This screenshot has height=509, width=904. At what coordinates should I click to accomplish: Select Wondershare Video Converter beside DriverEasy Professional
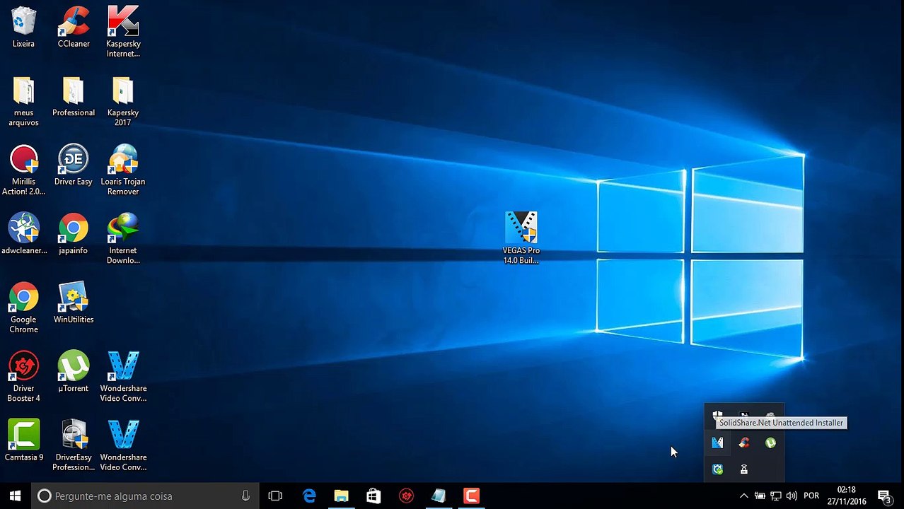point(123,446)
